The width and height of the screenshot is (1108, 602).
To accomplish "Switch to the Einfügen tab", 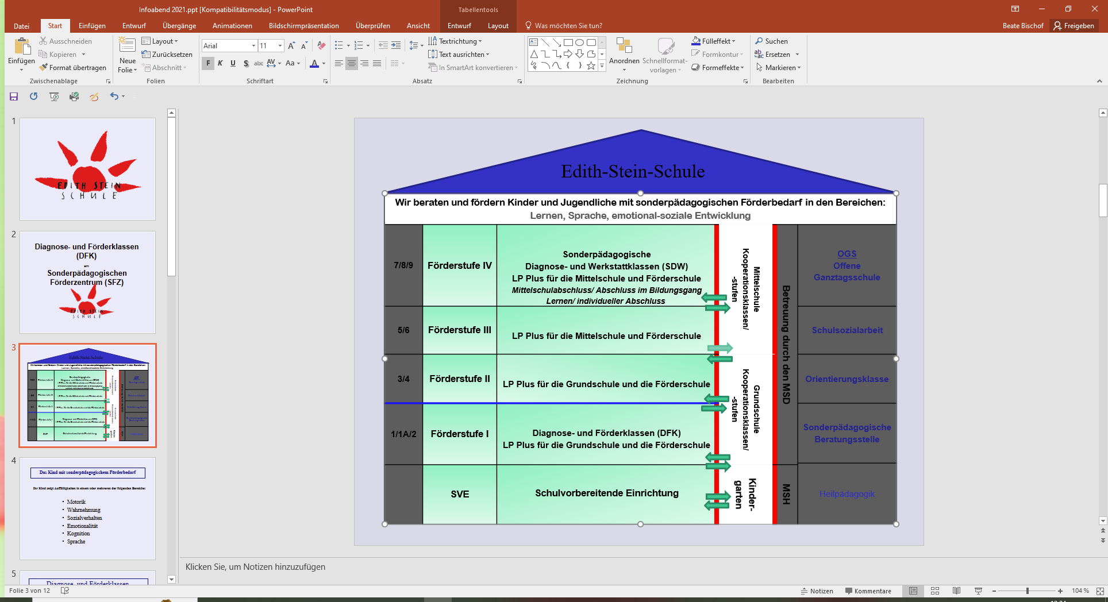I will tap(92, 26).
